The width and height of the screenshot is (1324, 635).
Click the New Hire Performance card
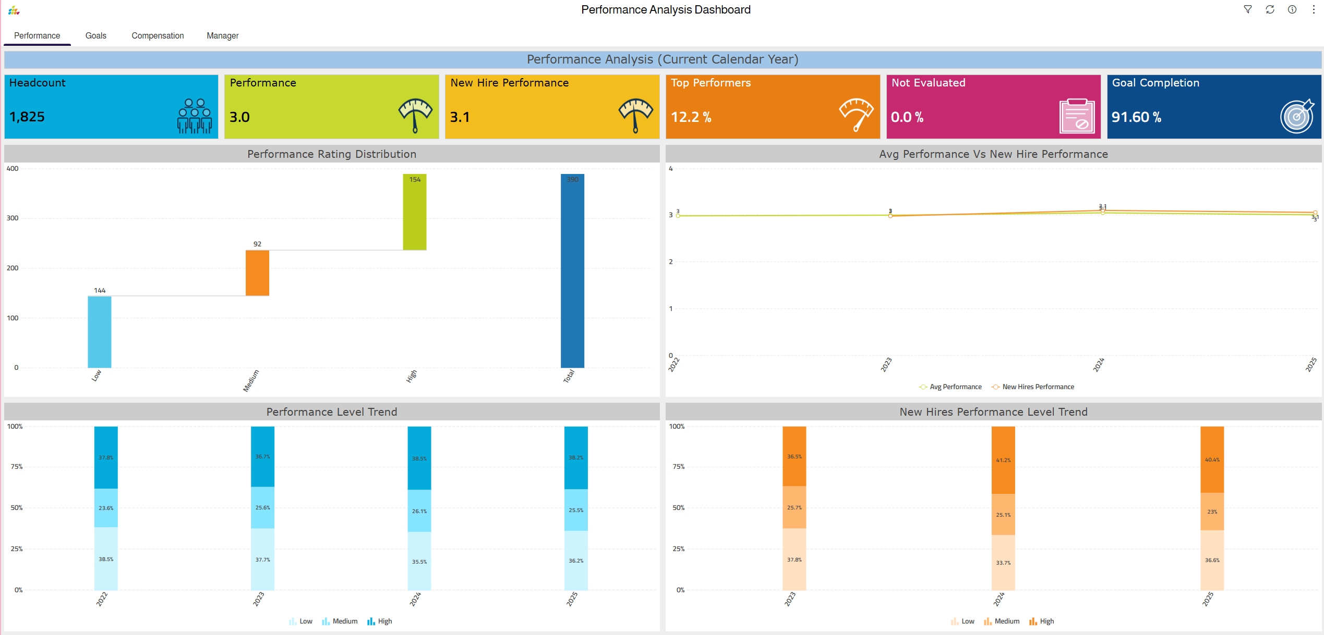pyautogui.click(x=551, y=106)
